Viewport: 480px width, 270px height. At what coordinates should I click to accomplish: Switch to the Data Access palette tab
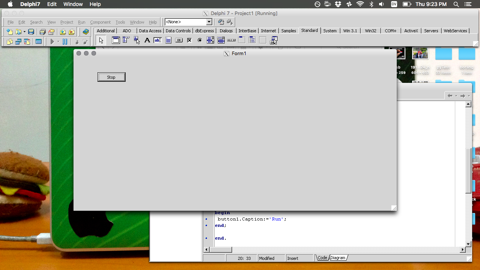pyautogui.click(x=150, y=31)
